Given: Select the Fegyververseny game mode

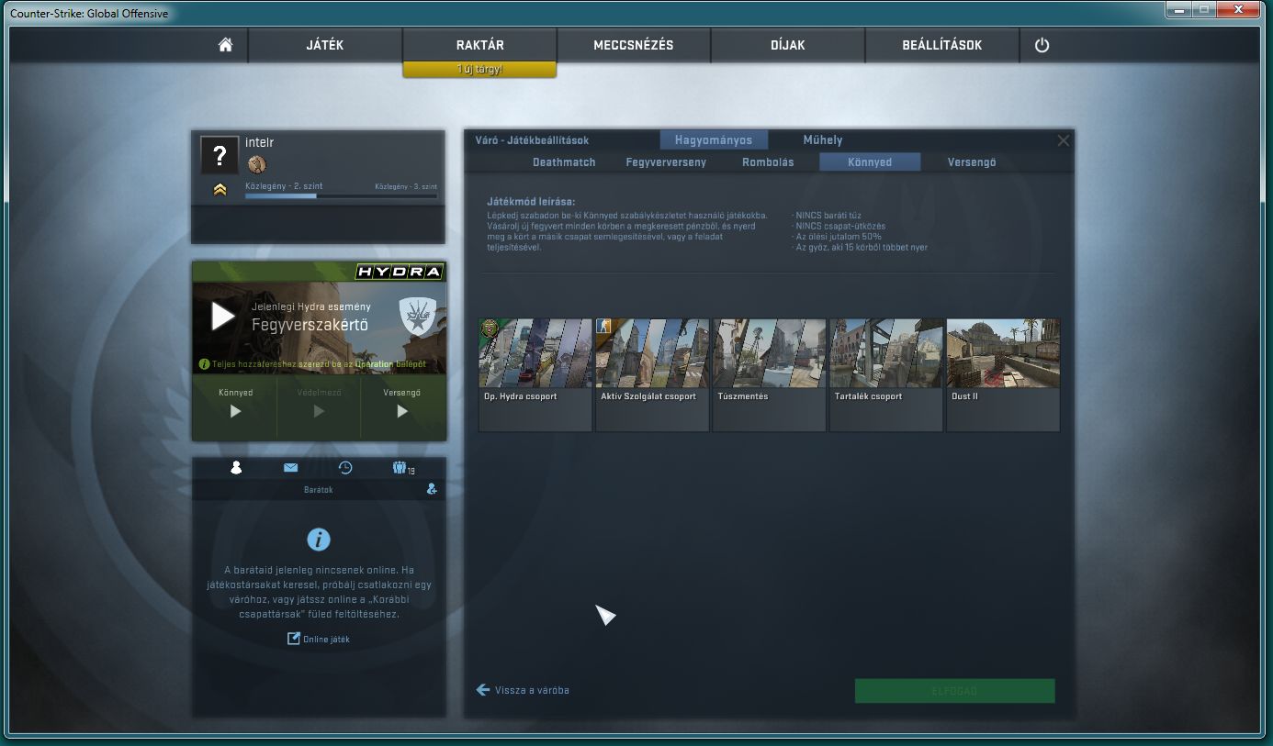Looking at the screenshot, I should click(x=666, y=162).
